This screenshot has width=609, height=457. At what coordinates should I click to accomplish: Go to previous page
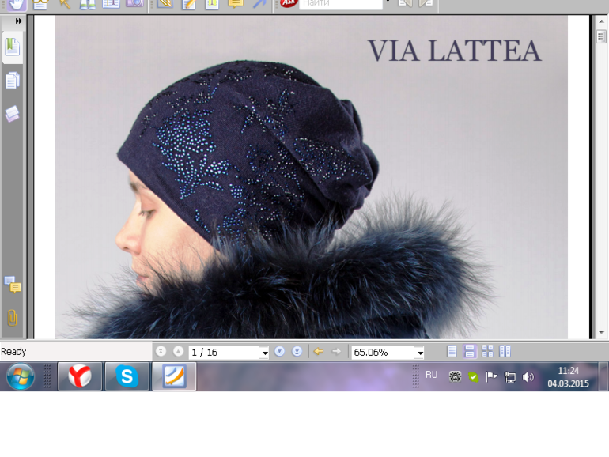(x=178, y=352)
